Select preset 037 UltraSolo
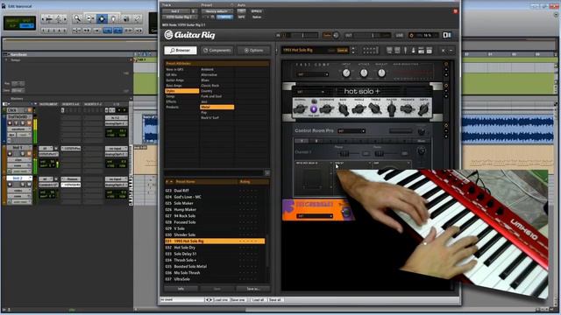561x315 pixels. [215, 279]
